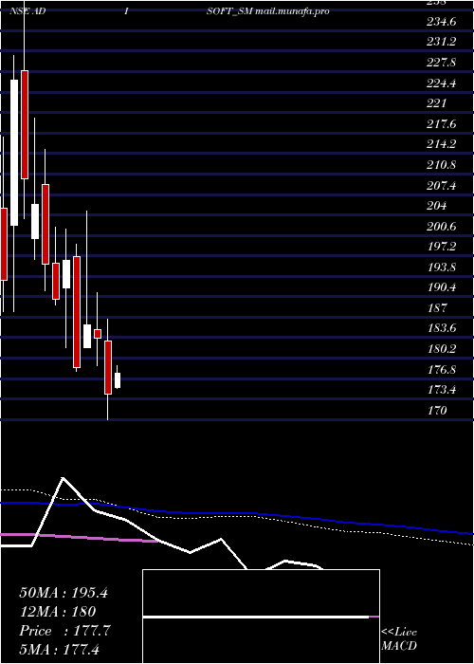Screen dimensions: 474x664
Task: Select the 50MA : 195.4 readout
Action: [x=64, y=593]
